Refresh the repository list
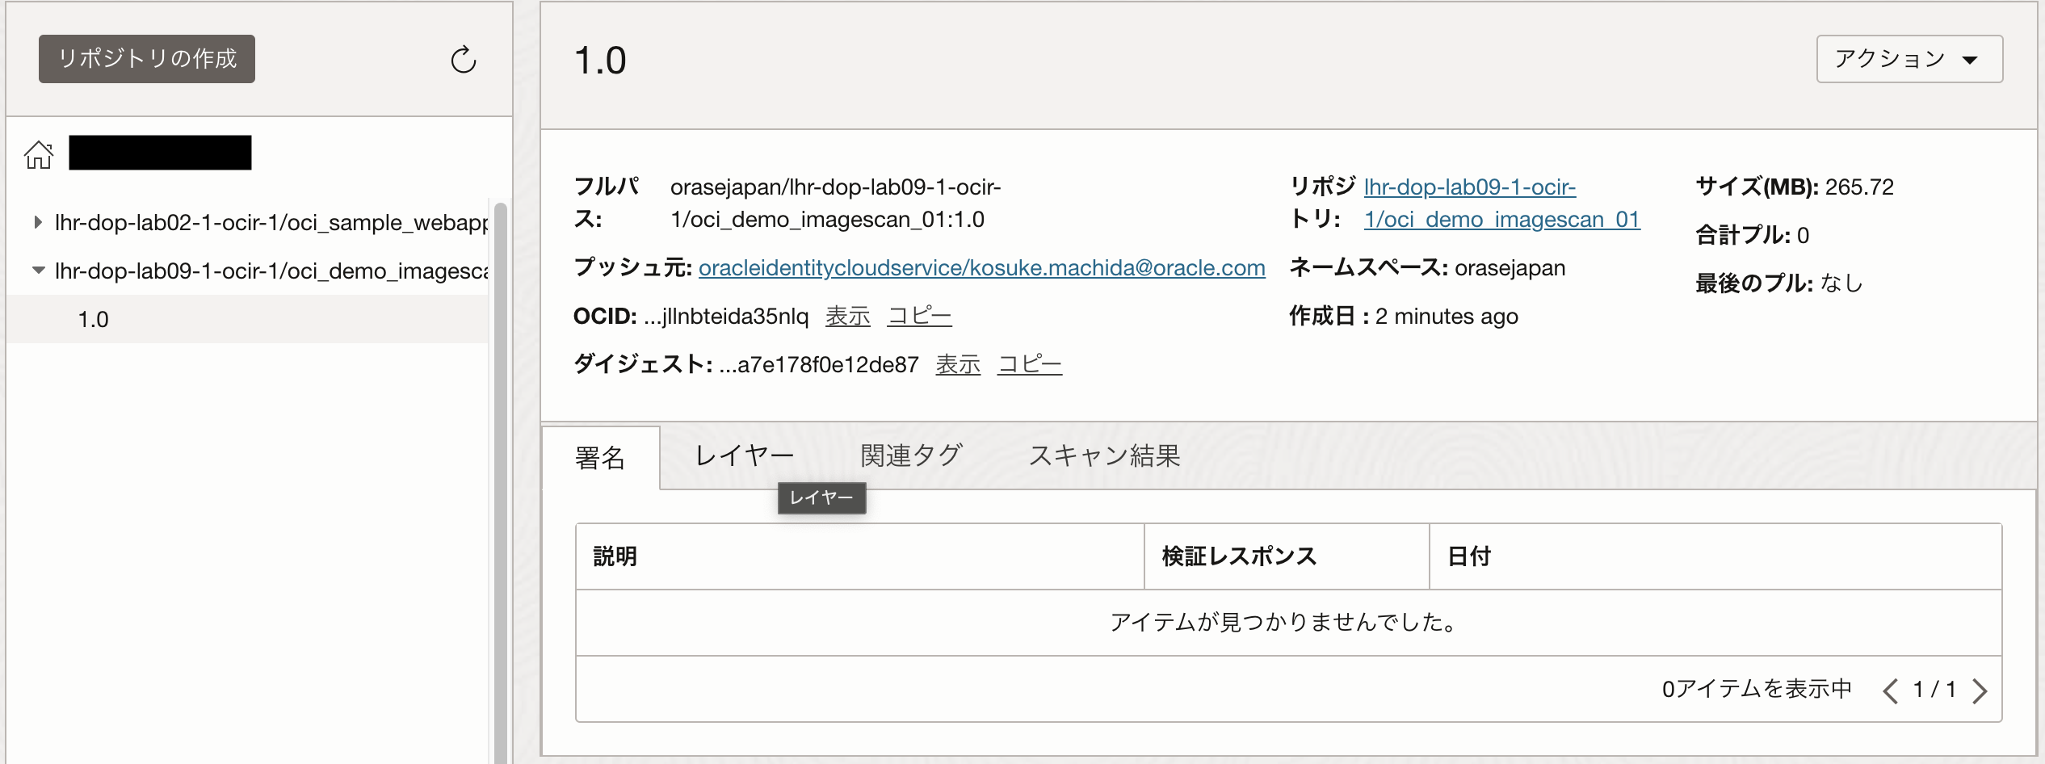2045x764 pixels. [462, 59]
